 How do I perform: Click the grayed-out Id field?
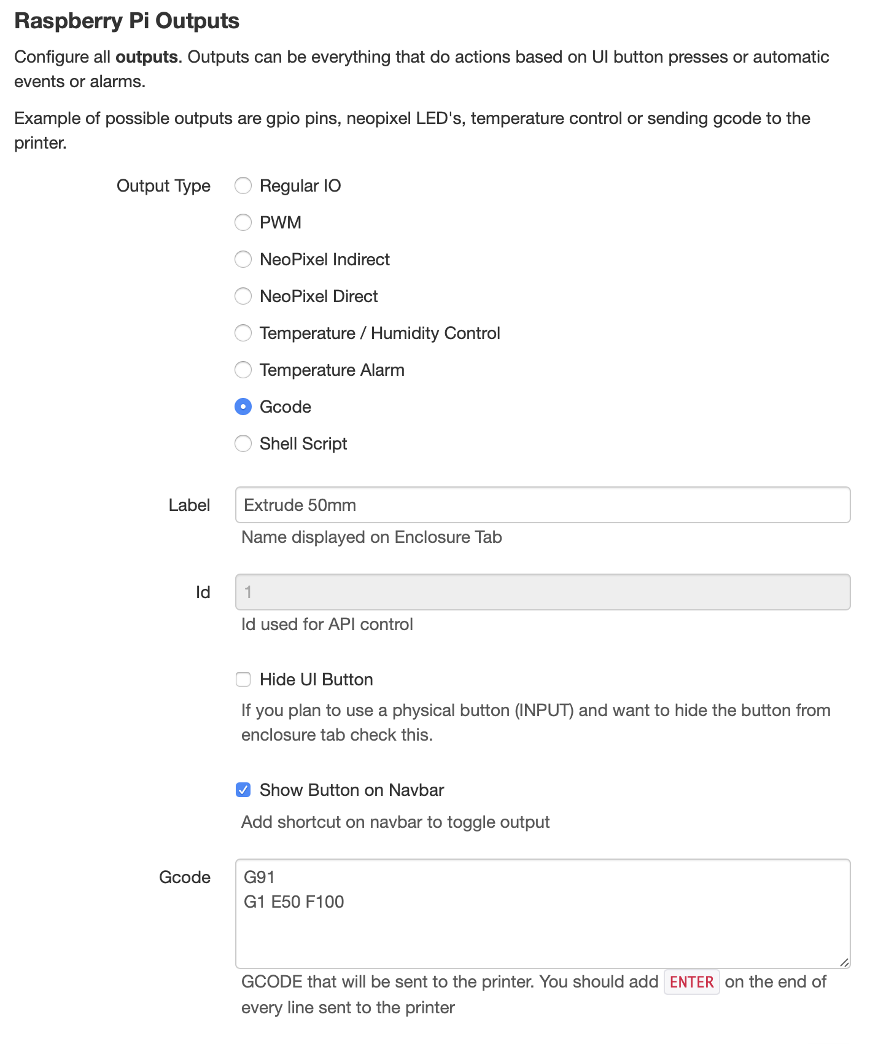click(543, 591)
